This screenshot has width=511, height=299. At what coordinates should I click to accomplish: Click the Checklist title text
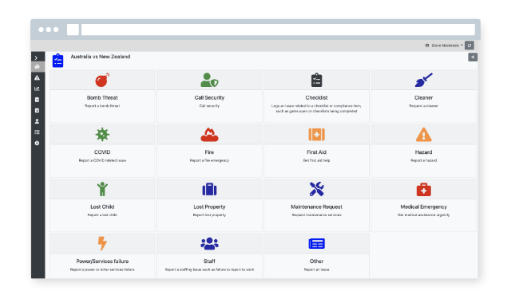click(x=316, y=97)
